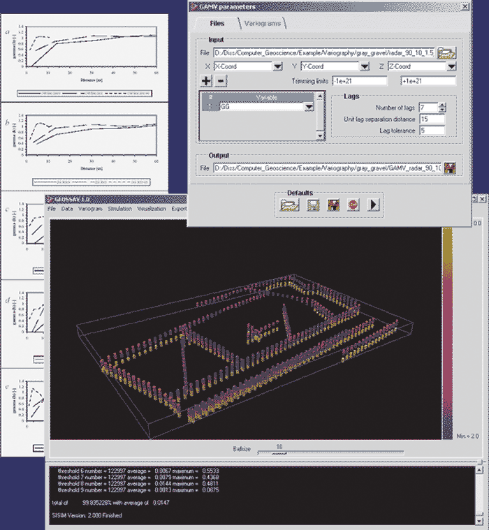Browse for the input data file
The width and height of the screenshot is (489, 530).
447,52
